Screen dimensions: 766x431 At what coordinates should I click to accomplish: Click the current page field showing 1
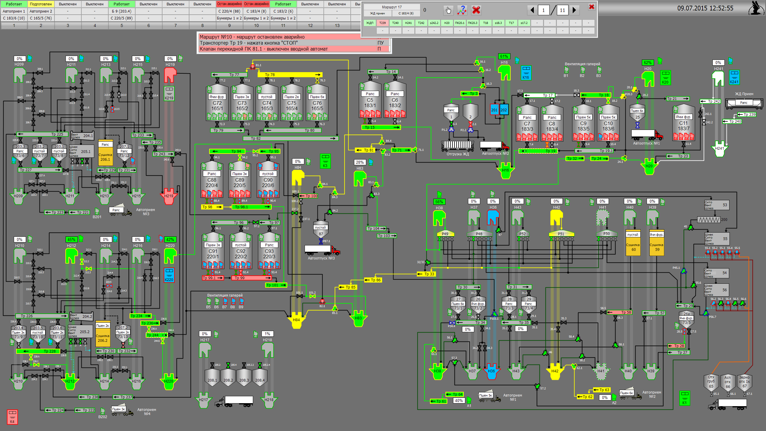(543, 10)
